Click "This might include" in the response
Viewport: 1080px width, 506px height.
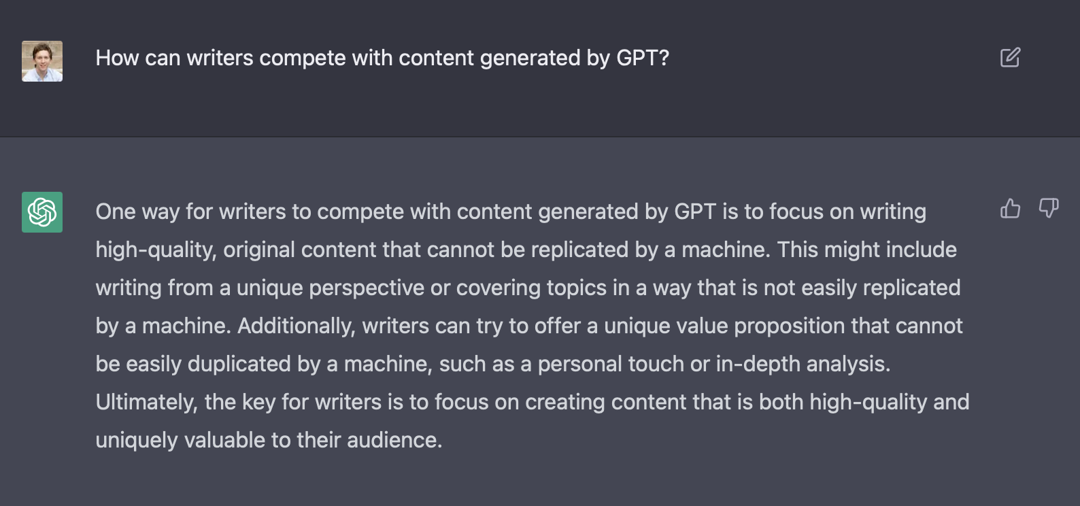866,250
